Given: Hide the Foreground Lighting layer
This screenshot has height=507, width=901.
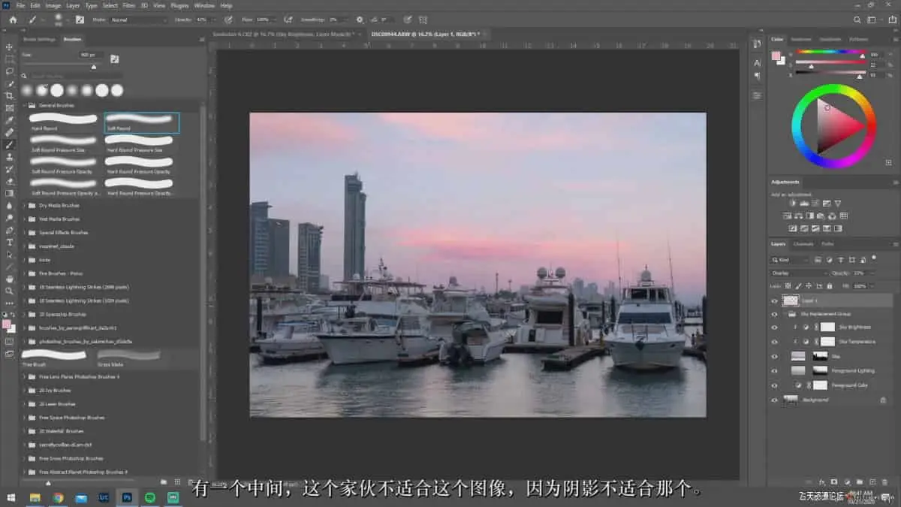Looking at the screenshot, I should coord(774,370).
